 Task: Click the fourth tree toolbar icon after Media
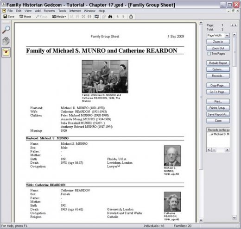pos(89,17)
